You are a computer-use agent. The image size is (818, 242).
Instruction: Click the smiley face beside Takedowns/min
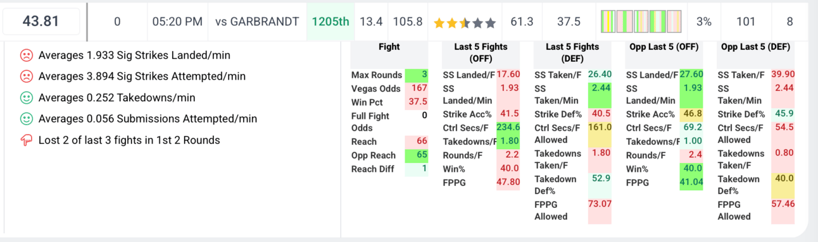[x=27, y=98]
